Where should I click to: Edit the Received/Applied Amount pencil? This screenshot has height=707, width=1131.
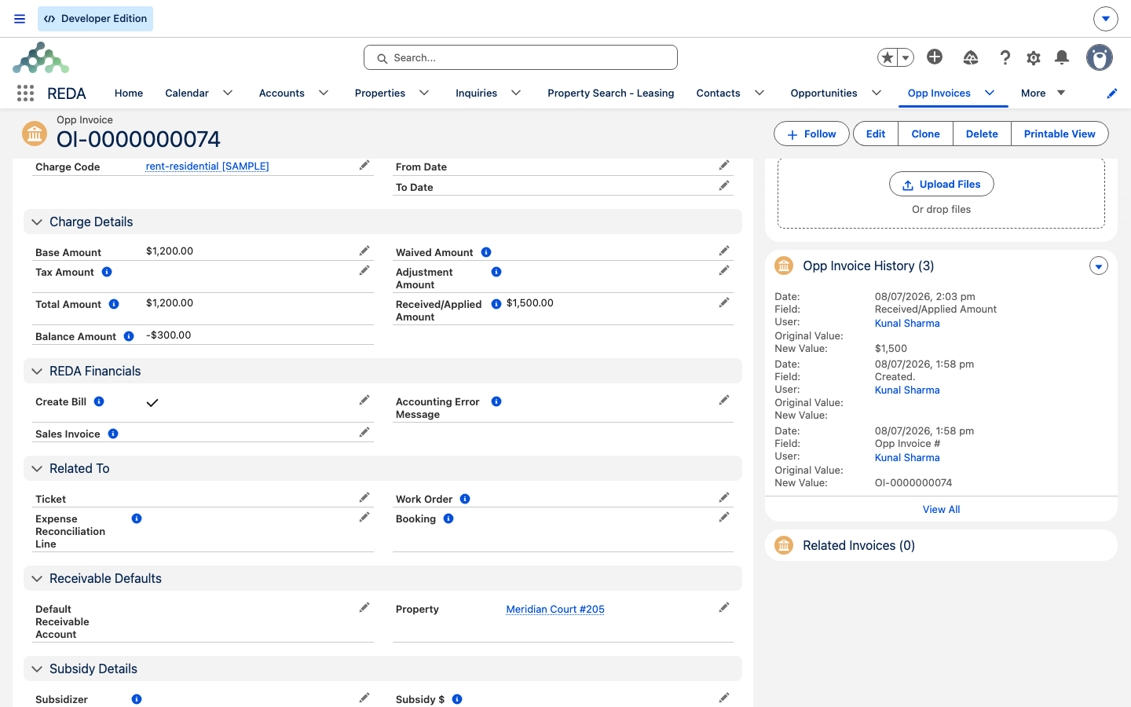point(724,302)
